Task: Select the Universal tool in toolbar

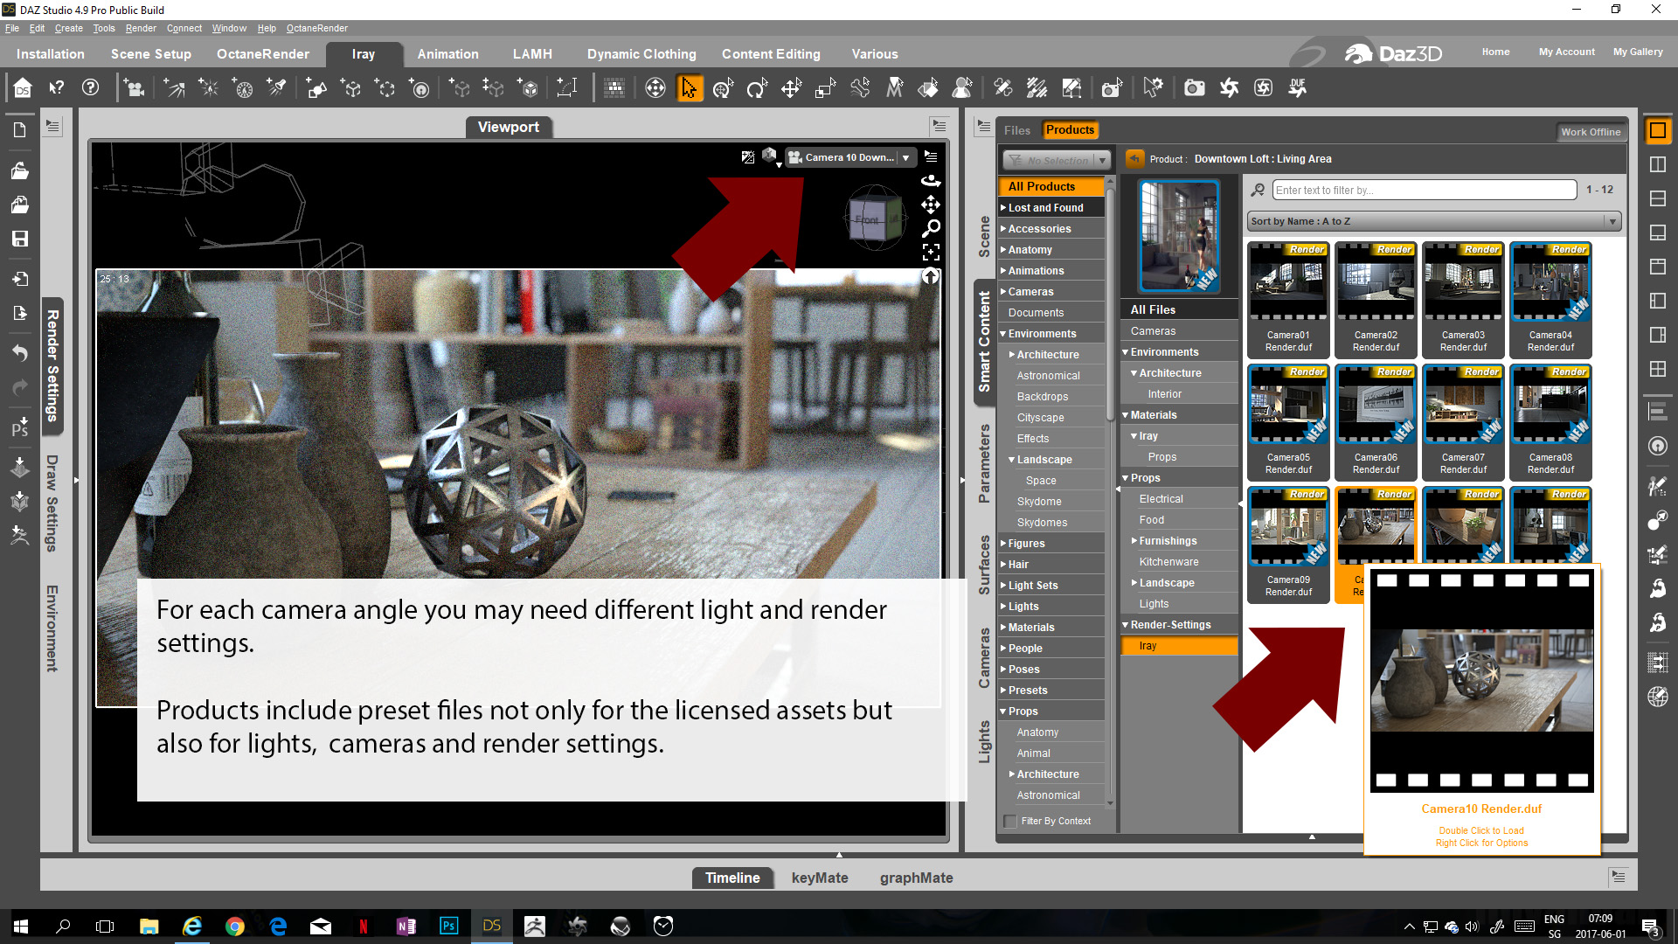Action: coord(723,87)
